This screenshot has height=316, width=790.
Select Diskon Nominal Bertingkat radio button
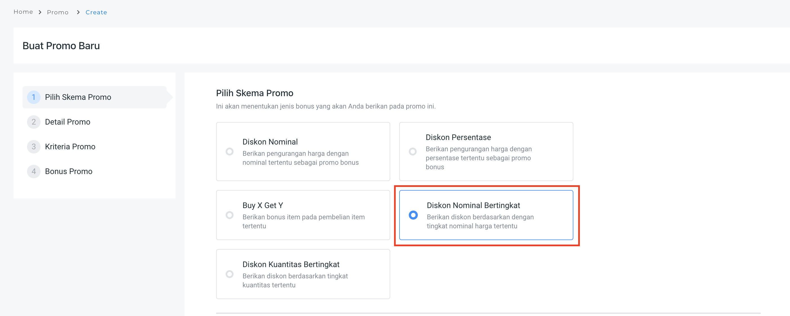pos(413,215)
